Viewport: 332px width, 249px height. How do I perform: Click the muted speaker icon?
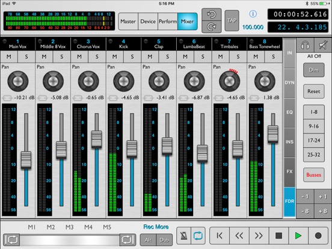(x=323, y=45)
